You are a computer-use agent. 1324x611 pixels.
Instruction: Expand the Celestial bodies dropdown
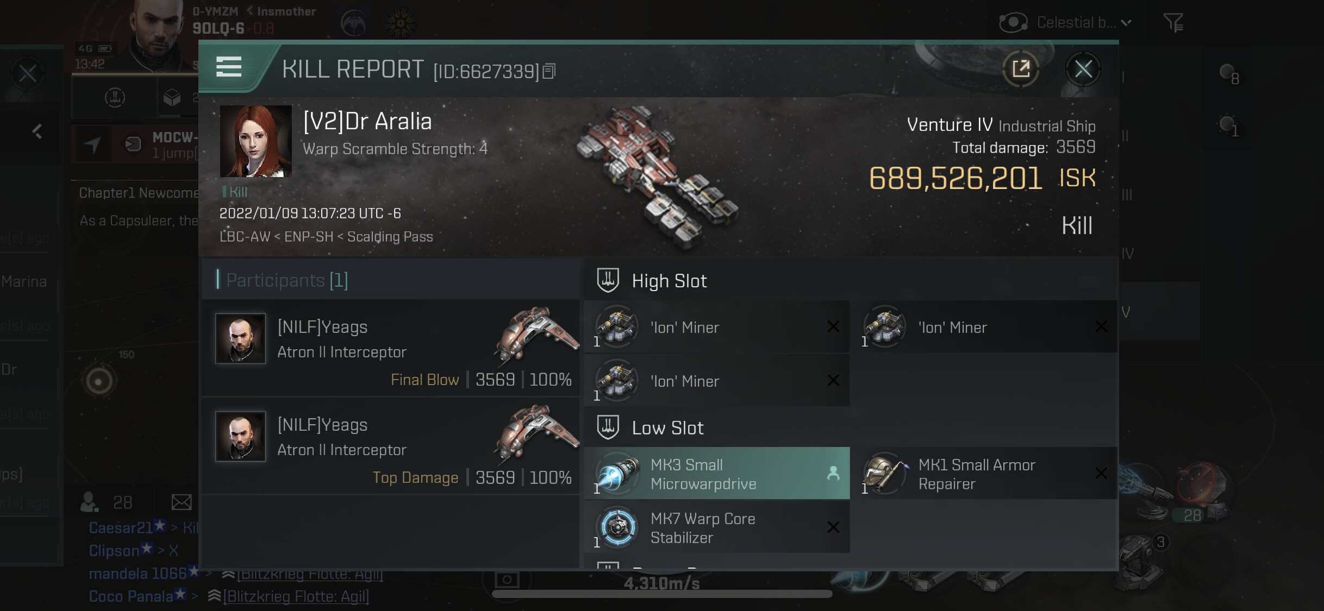1084,23
